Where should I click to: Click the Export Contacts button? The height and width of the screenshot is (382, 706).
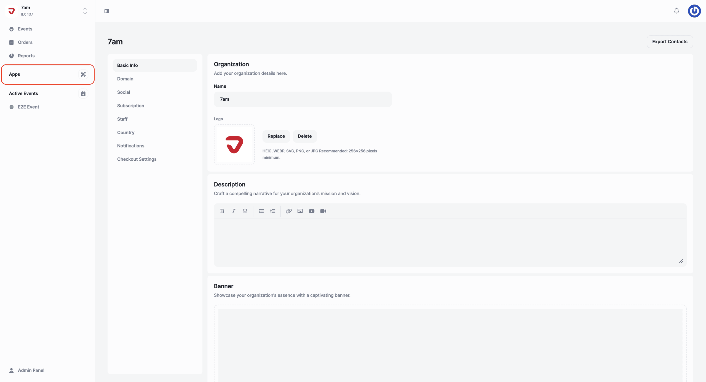670,42
